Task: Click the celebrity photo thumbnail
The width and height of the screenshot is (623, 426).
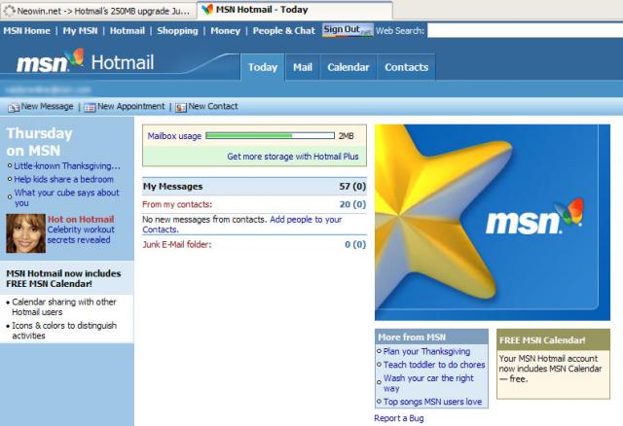Action: pos(26,233)
